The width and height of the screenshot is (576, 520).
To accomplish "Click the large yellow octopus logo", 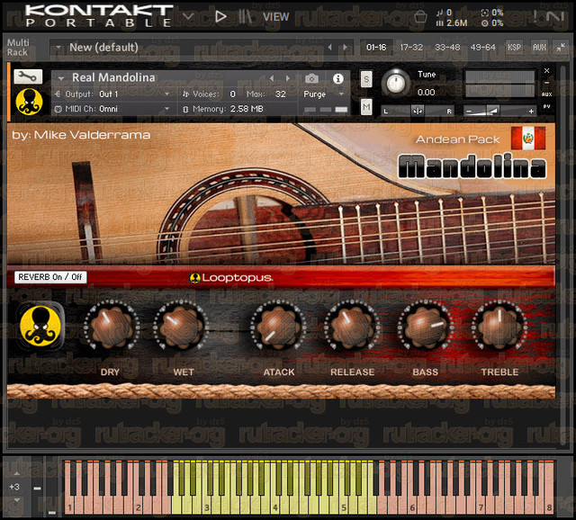I will [x=40, y=326].
